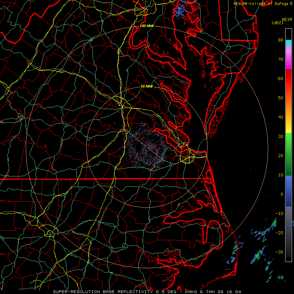This screenshot has width=294, height=294.
Task: Click the Super-Resolution Base Reflectivity caption
Action: click(x=147, y=292)
